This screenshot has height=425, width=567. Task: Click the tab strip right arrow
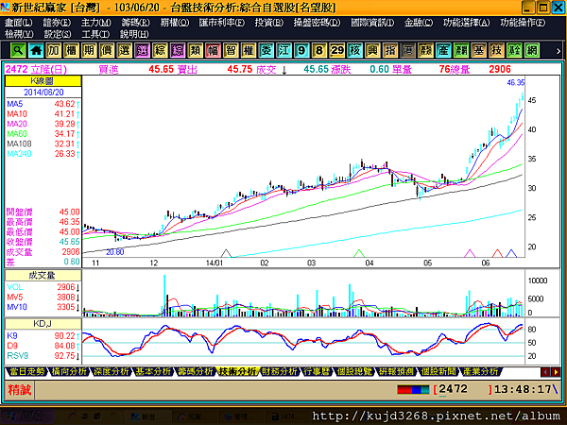click(556, 372)
